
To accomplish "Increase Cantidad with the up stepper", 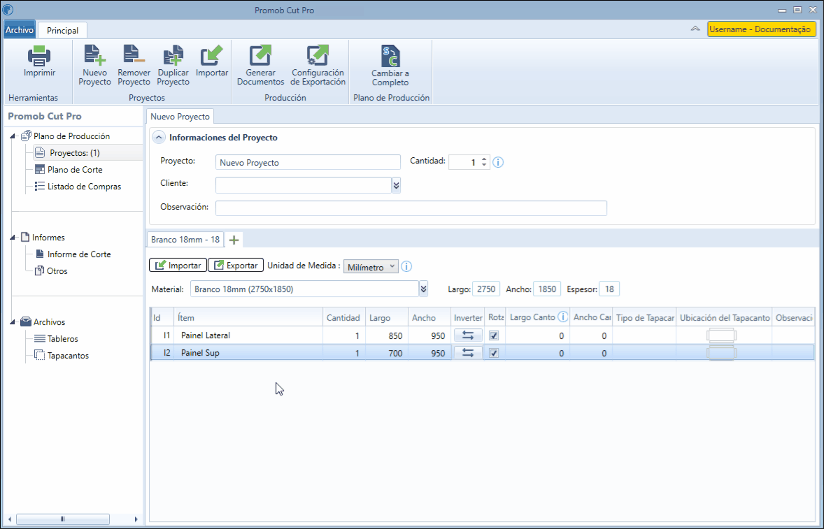I will pos(484,159).
